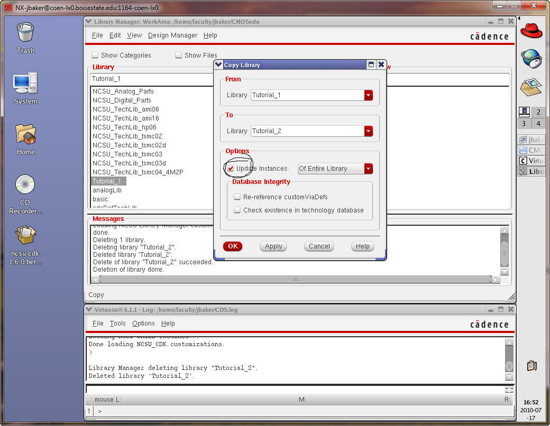Toggle the Update Instances checkbox
The width and height of the screenshot is (550, 426).
[x=231, y=168]
